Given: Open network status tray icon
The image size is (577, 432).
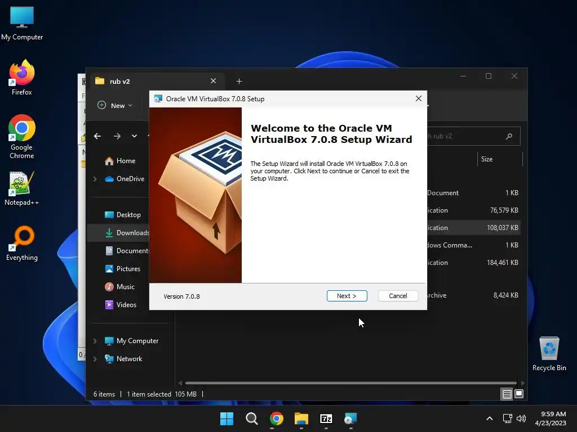Looking at the screenshot, I should (x=508, y=418).
